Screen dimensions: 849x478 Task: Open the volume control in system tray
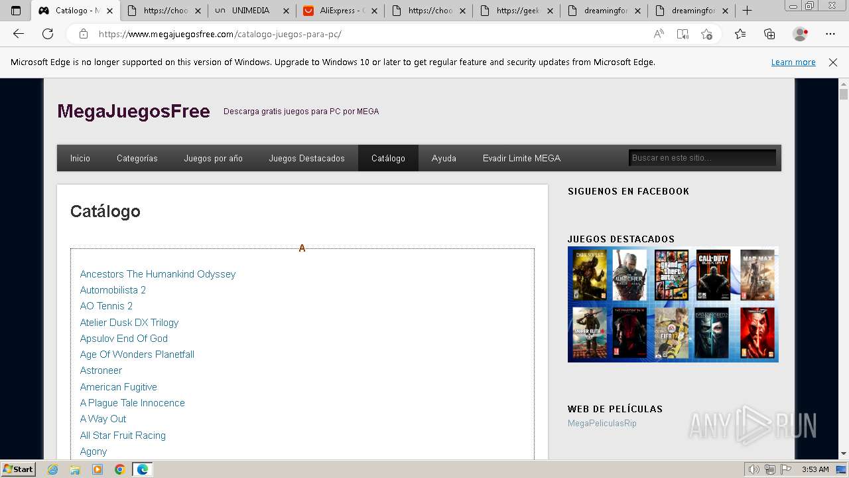click(754, 469)
